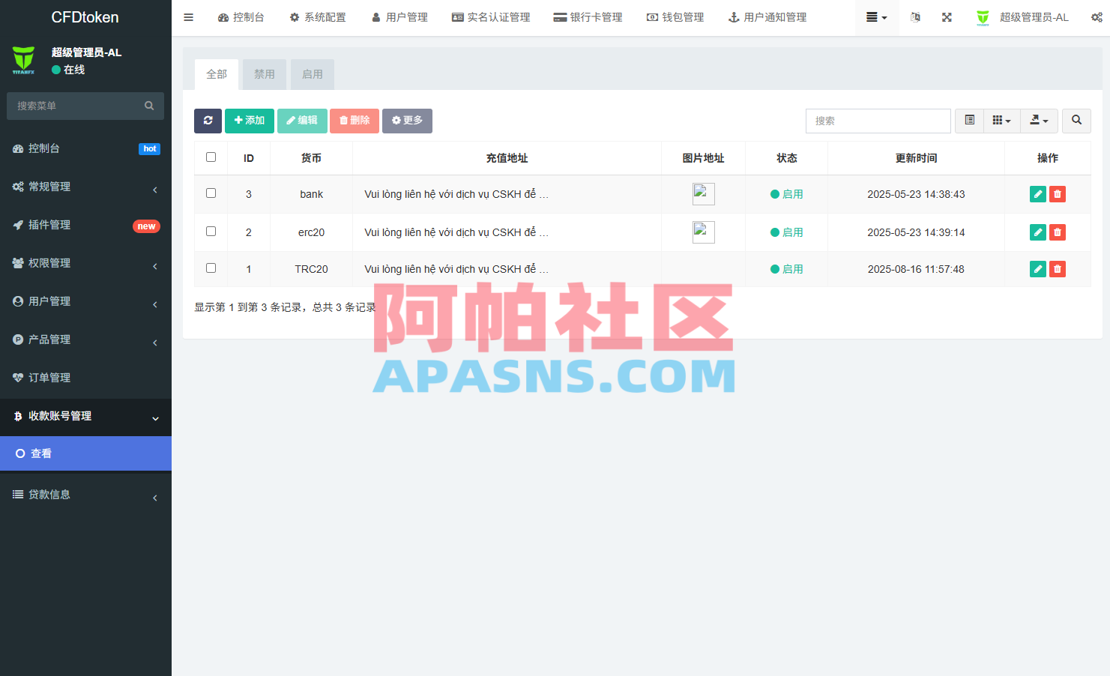Switch to the 禁用 tab
The height and width of the screenshot is (676, 1110).
(x=265, y=74)
